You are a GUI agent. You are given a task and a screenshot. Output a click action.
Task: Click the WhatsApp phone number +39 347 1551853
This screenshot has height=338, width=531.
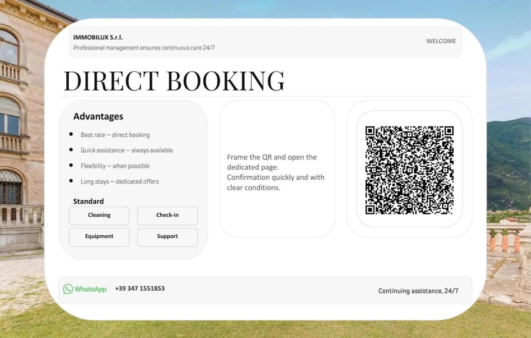140,288
